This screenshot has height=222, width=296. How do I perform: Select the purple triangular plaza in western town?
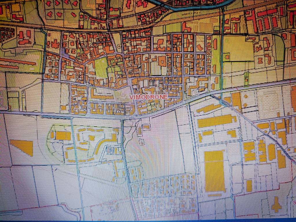coord(64,52)
